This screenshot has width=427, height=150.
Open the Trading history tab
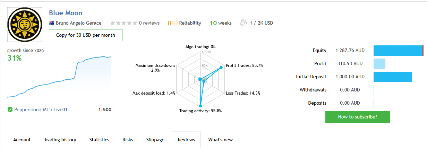[60, 140]
